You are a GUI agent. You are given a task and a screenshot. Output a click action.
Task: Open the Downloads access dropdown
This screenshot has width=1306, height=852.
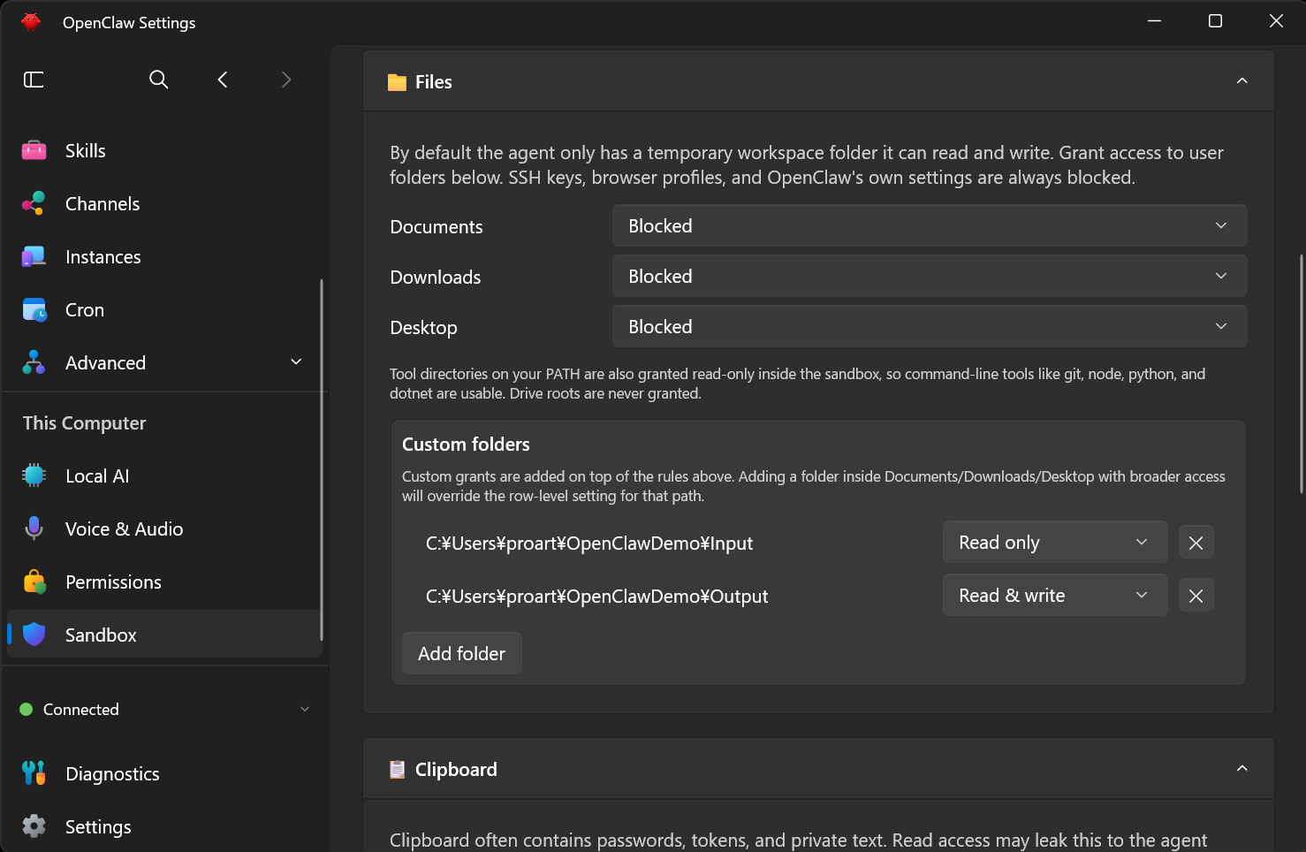930,277
